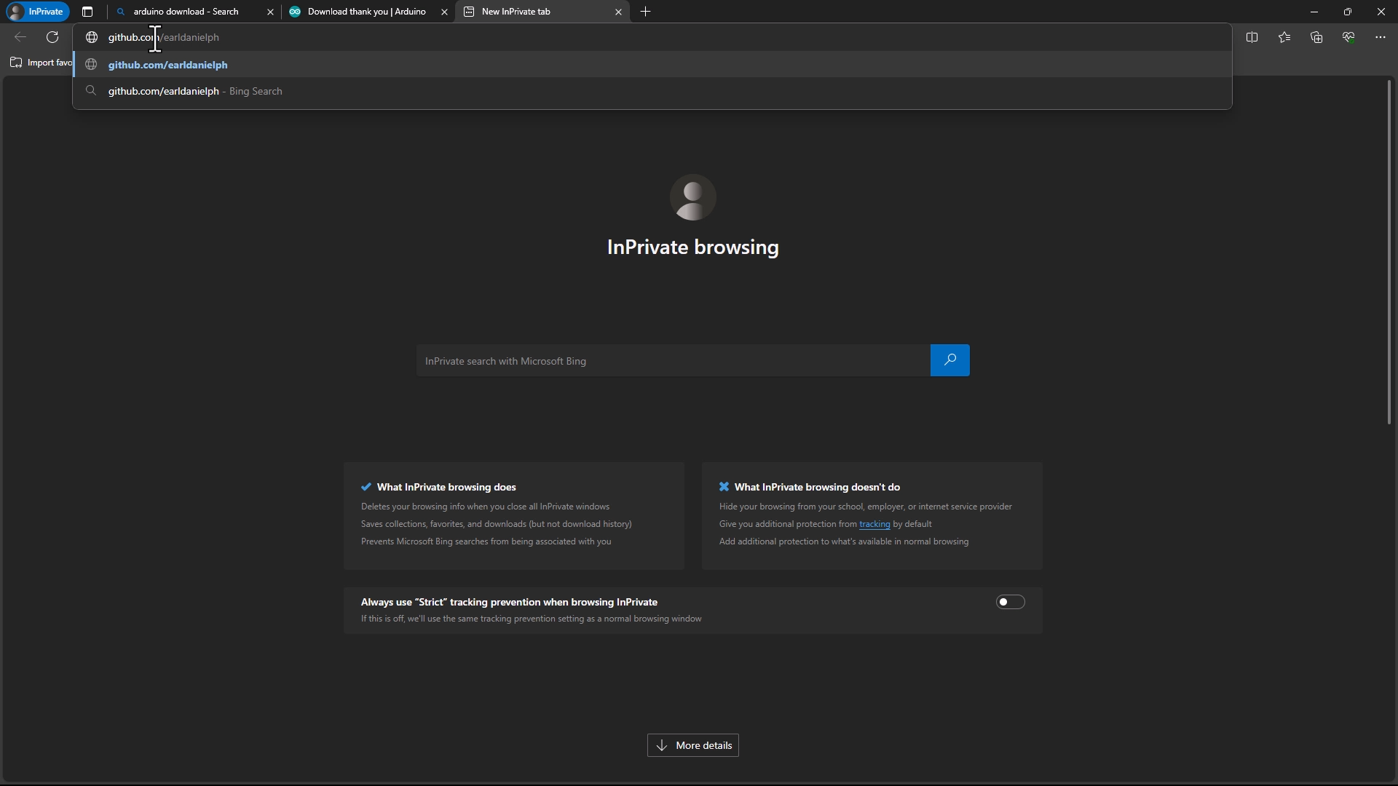The width and height of the screenshot is (1398, 786).
Task: Open the Collections icon
Action: coord(1316,37)
